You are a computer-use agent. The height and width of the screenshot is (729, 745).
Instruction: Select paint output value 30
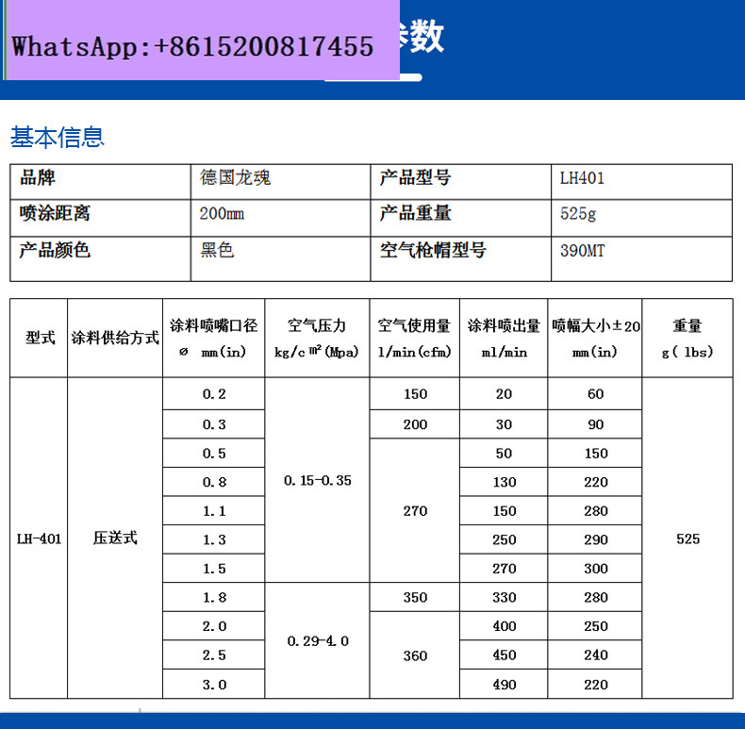(504, 424)
